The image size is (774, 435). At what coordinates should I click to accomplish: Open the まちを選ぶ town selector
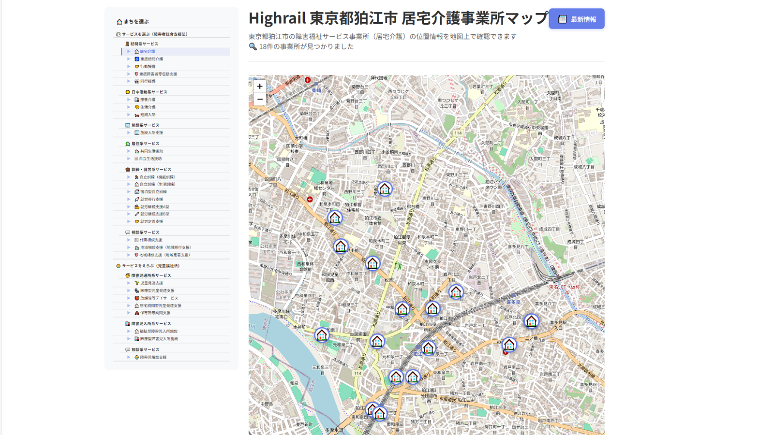pos(133,22)
